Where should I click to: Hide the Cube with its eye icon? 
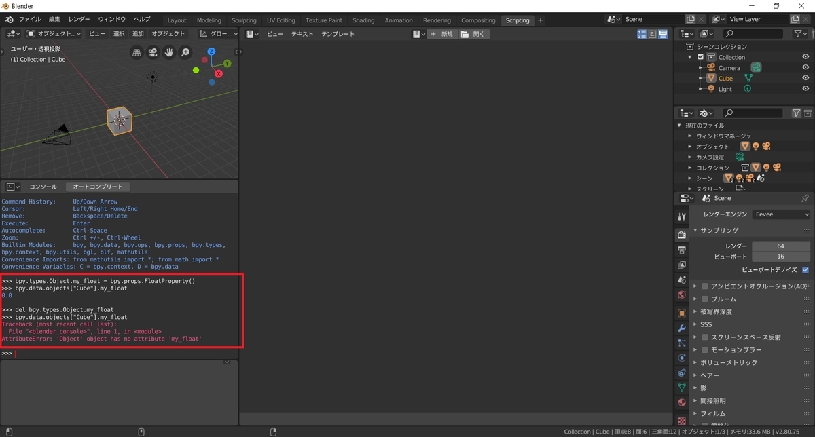[805, 78]
